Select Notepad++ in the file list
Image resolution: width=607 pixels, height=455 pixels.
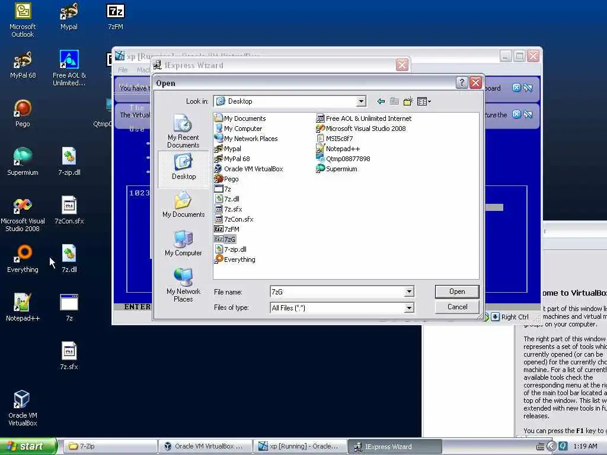(x=338, y=149)
